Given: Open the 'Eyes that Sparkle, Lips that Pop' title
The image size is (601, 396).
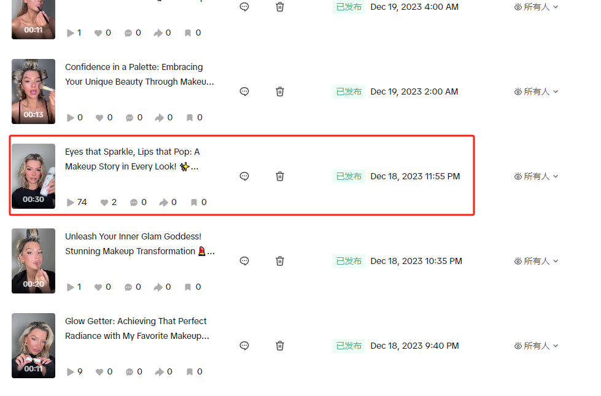Looking at the screenshot, I should tap(133, 159).
